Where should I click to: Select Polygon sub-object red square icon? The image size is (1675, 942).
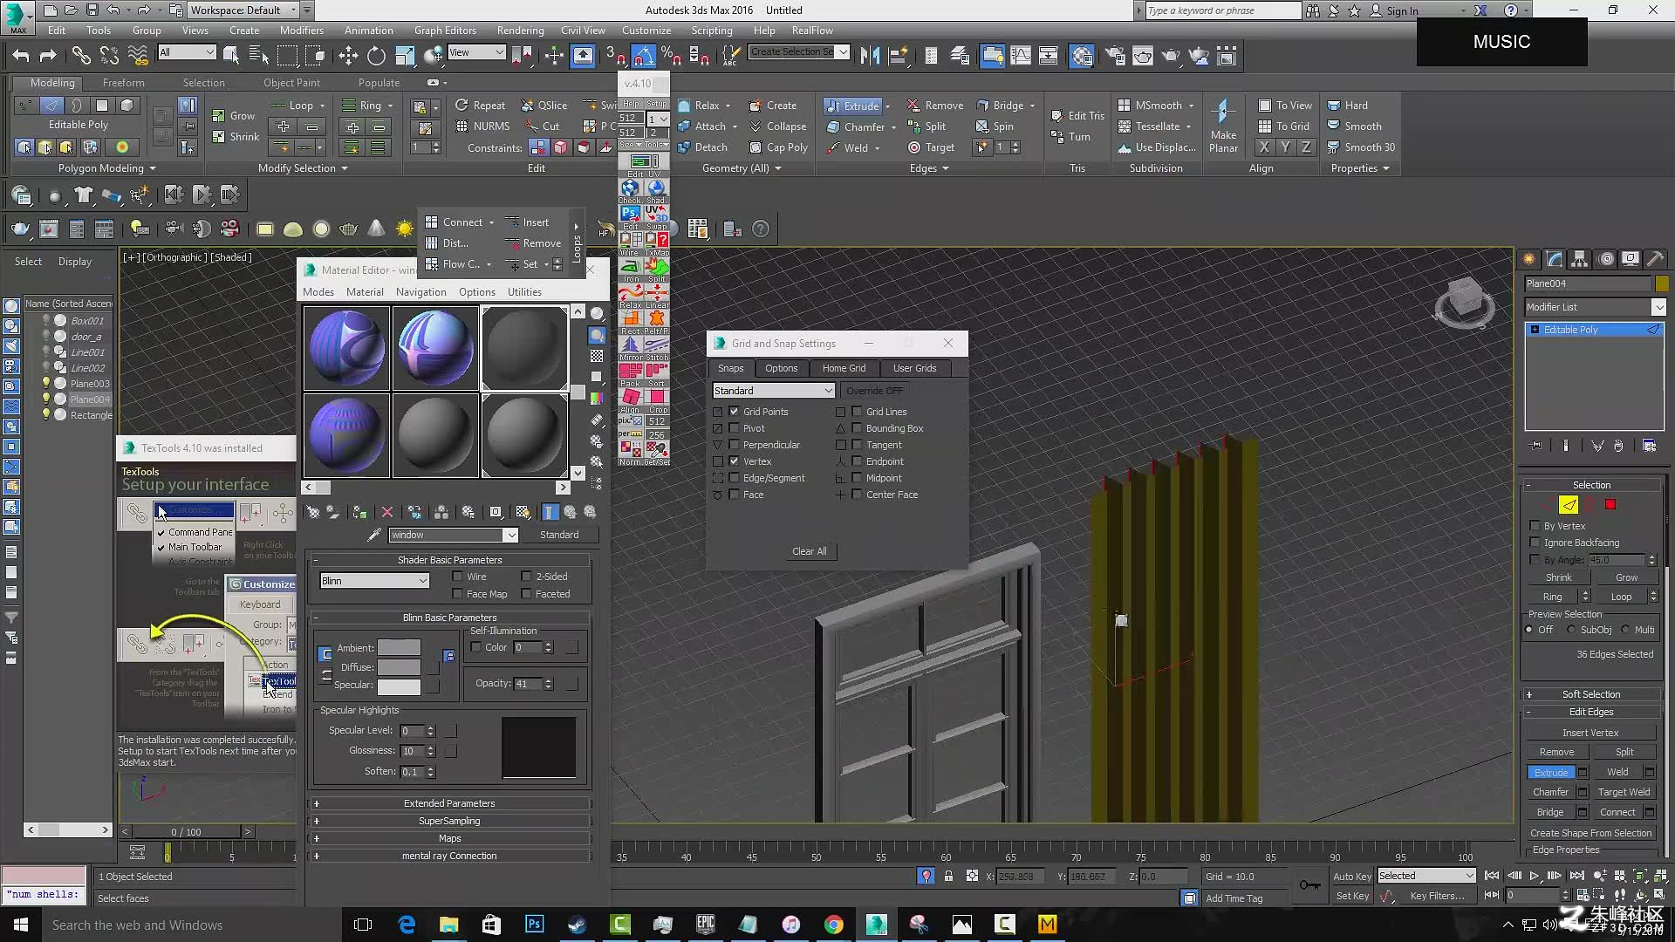[x=1610, y=504]
